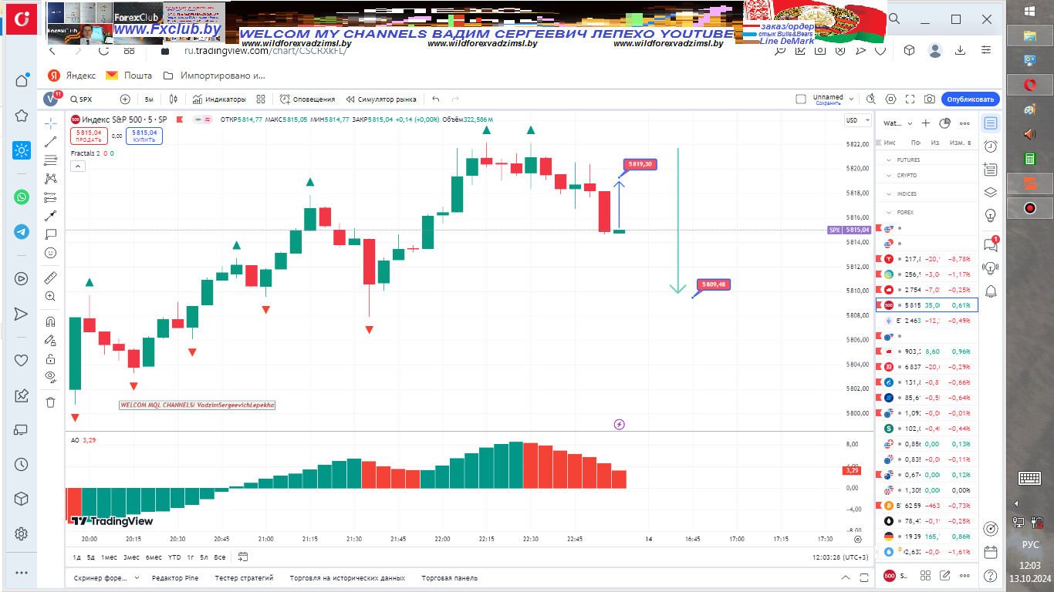The height and width of the screenshot is (592, 1054).
Task: Add symbol to watchlist with plus
Action: (x=926, y=123)
